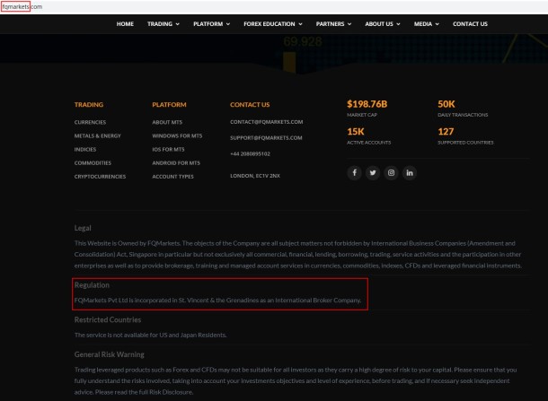Screen dimensions: 548x401
Task: Open the TRADING menu
Action: 164,23
